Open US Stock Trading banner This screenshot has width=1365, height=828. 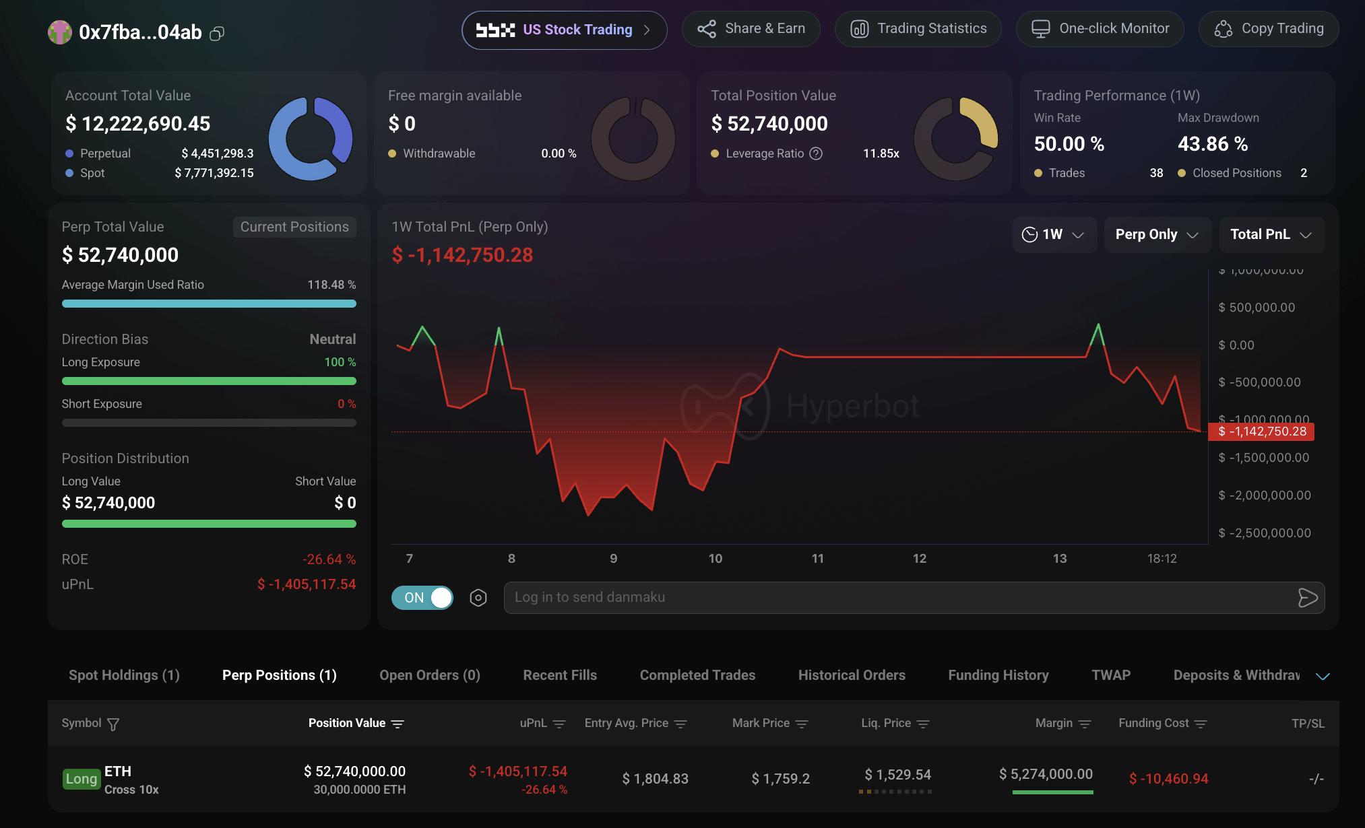coord(565,30)
